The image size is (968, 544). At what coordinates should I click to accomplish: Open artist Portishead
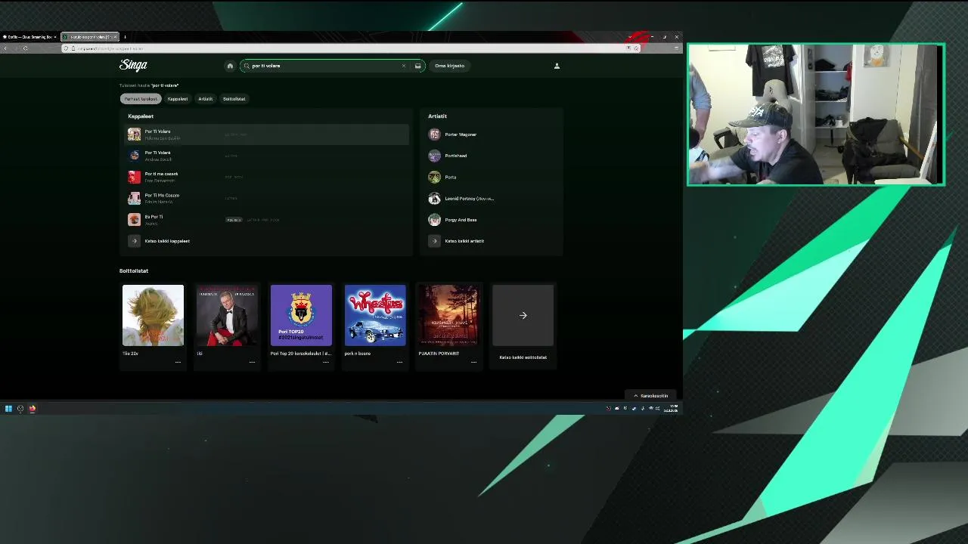(x=455, y=156)
